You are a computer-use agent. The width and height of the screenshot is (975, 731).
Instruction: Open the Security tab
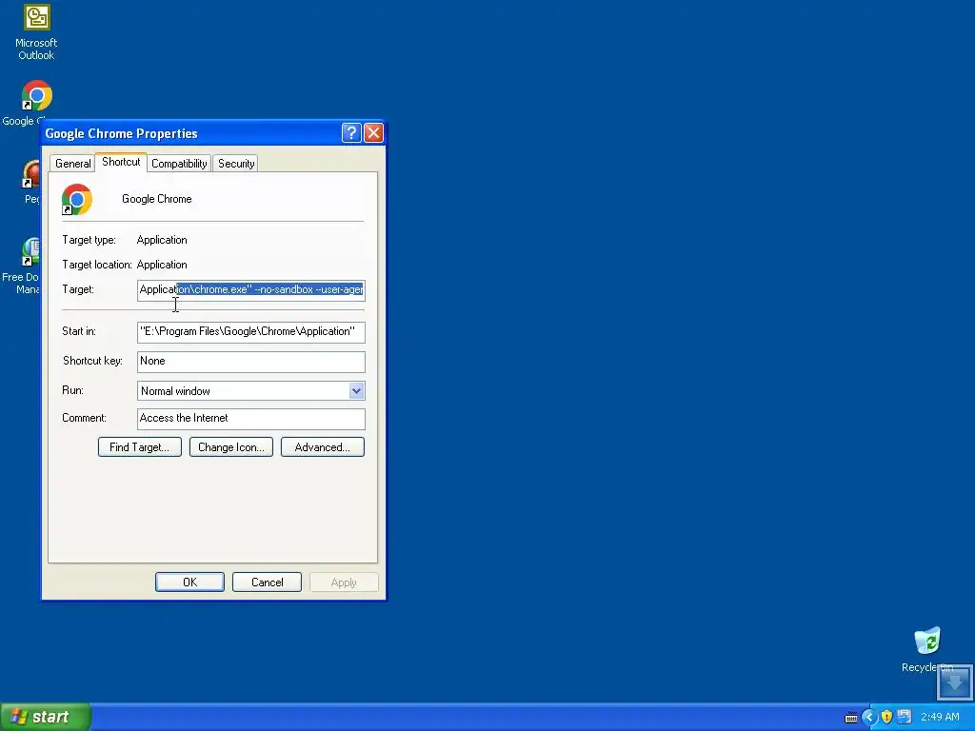[236, 164]
